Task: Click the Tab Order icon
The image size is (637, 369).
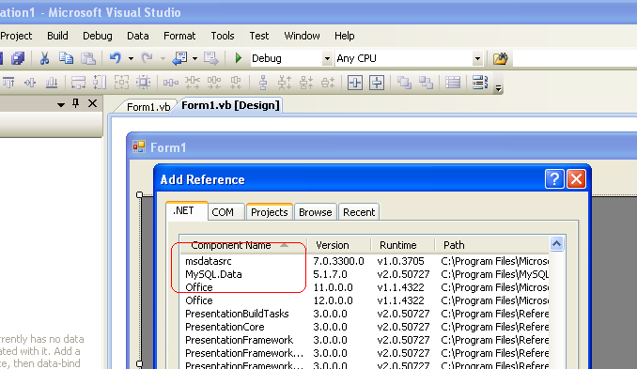Action: pos(480,83)
